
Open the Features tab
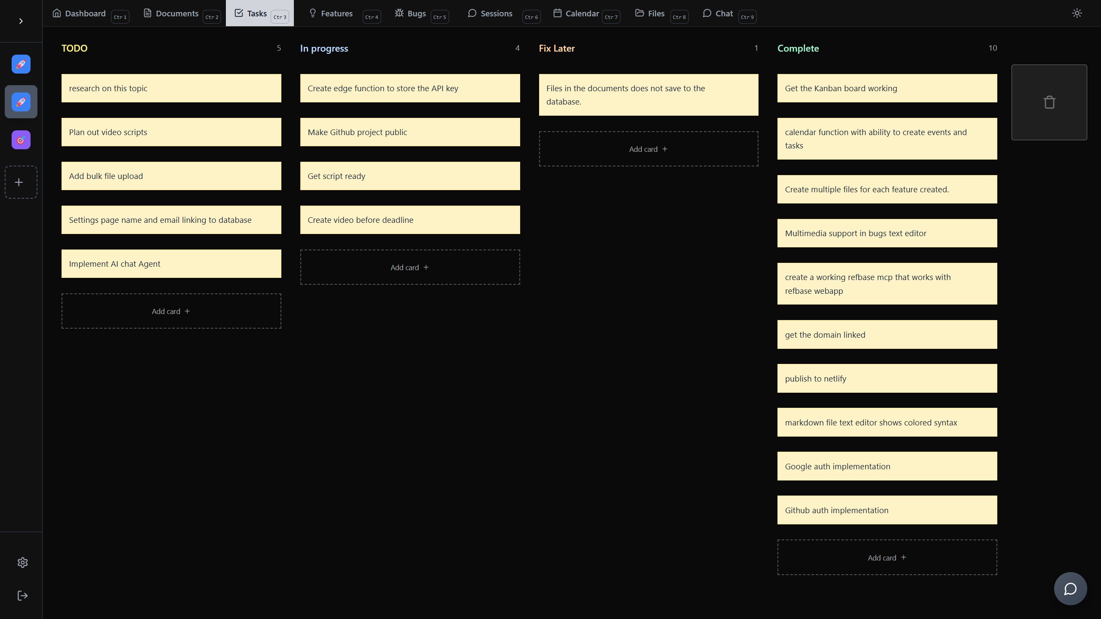[336, 13]
